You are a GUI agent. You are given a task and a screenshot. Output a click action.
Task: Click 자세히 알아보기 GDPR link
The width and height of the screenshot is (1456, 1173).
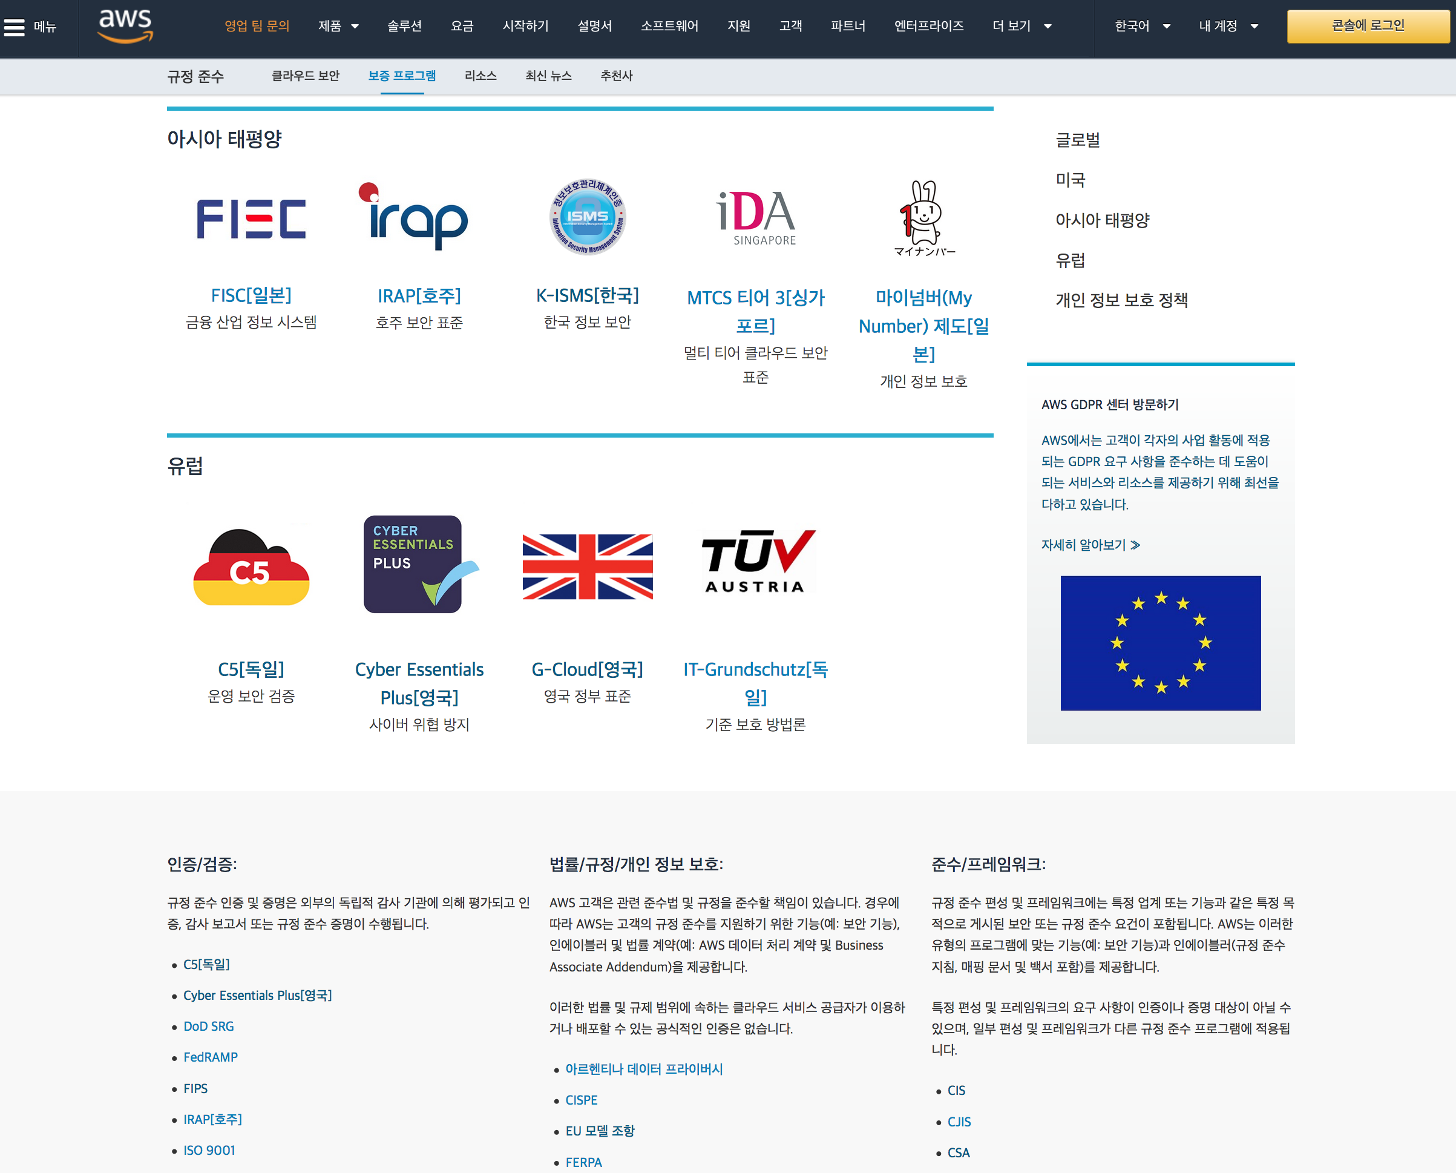click(1090, 545)
